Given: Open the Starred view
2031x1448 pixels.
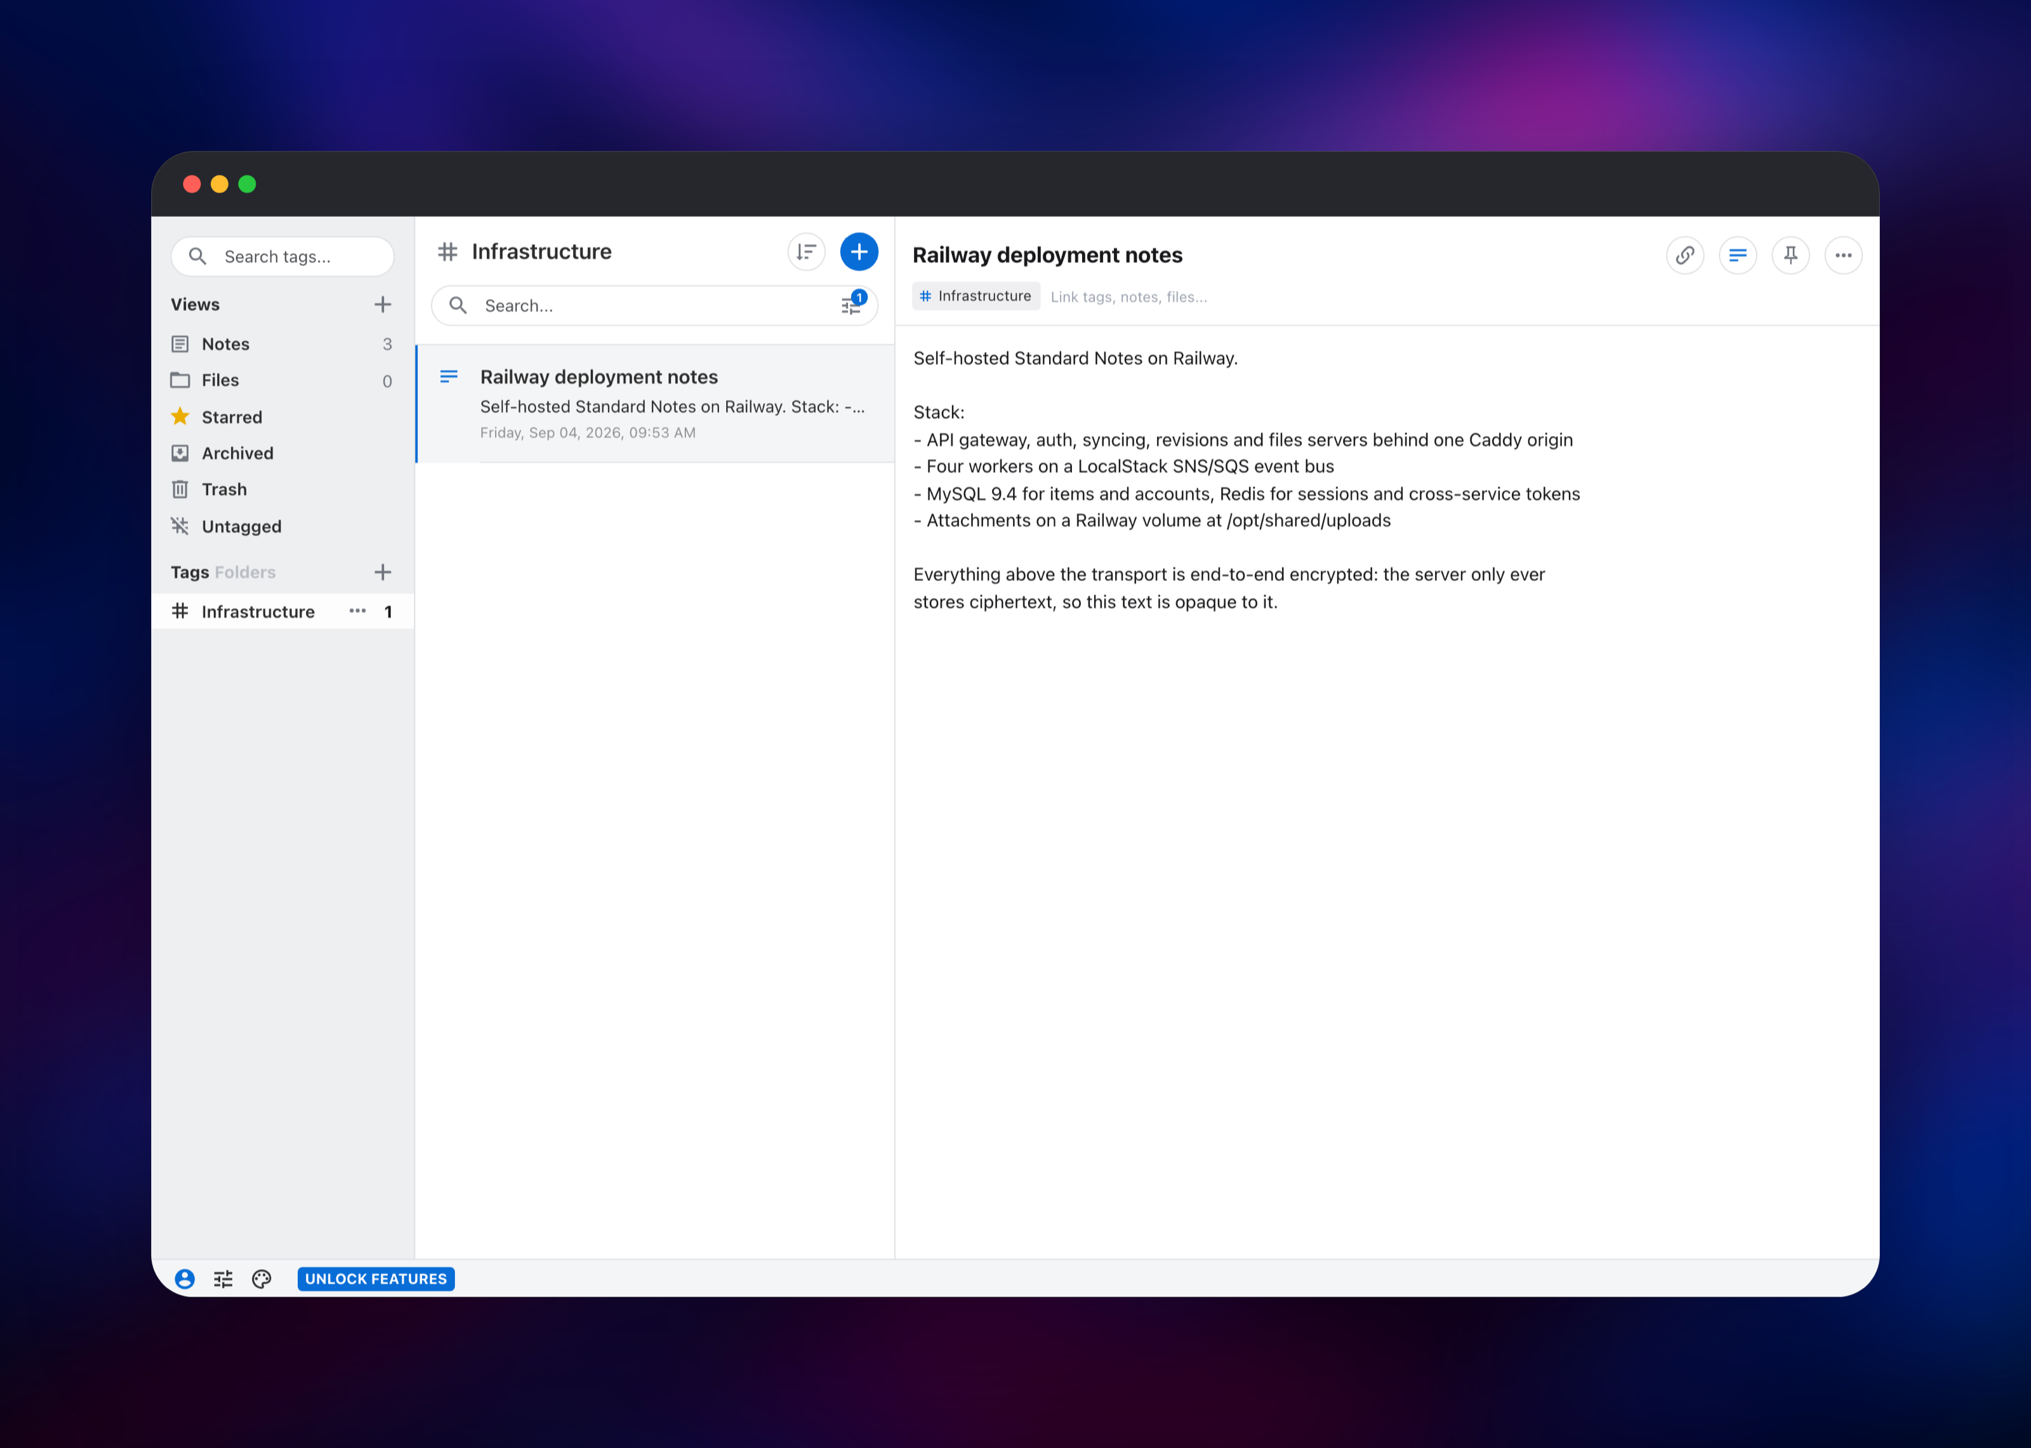Looking at the screenshot, I should [282, 417].
